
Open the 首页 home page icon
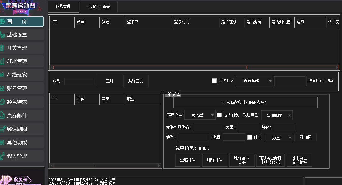point(3,21)
